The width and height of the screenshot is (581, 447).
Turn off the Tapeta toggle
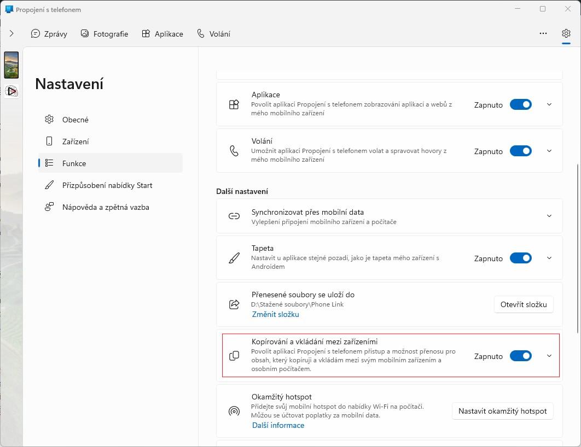pos(521,258)
